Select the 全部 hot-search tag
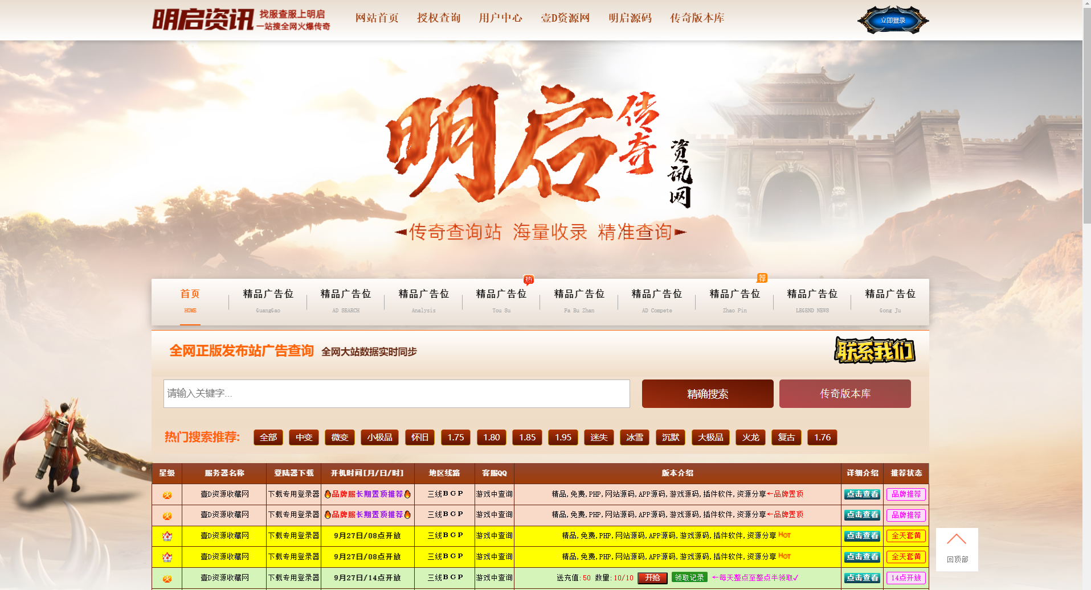This screenshot has width=1091, height=590. (x=268, y=438)
